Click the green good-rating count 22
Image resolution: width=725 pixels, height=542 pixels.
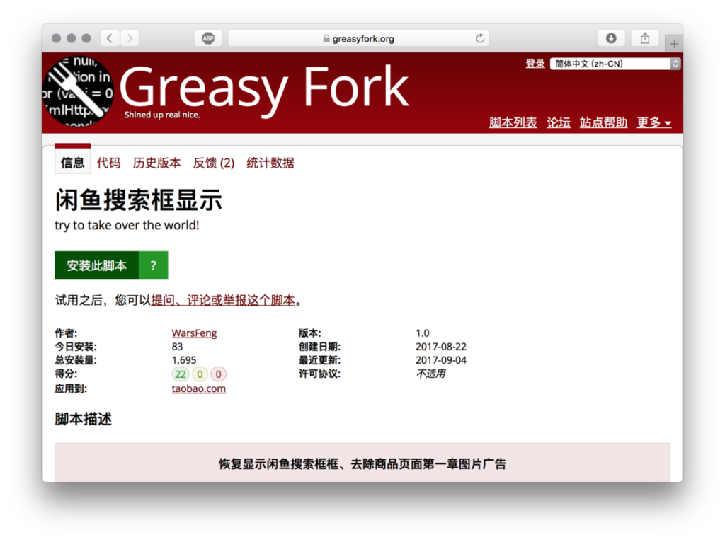181,374
